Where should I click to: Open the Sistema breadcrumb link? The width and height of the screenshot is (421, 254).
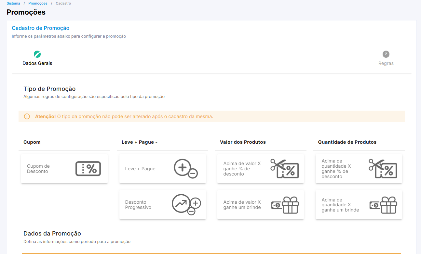coord(13,3)
